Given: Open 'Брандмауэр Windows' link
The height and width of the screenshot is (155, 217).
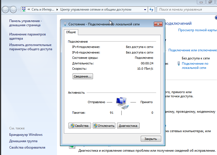Looking at the screenshot, I should tap(26, 135).
